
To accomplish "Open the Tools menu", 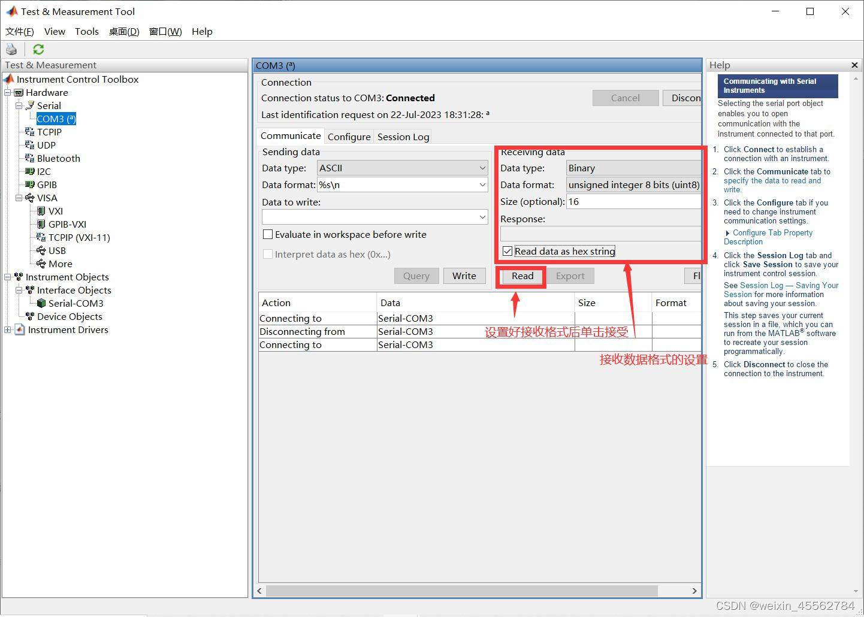I will tap(86, 32).
